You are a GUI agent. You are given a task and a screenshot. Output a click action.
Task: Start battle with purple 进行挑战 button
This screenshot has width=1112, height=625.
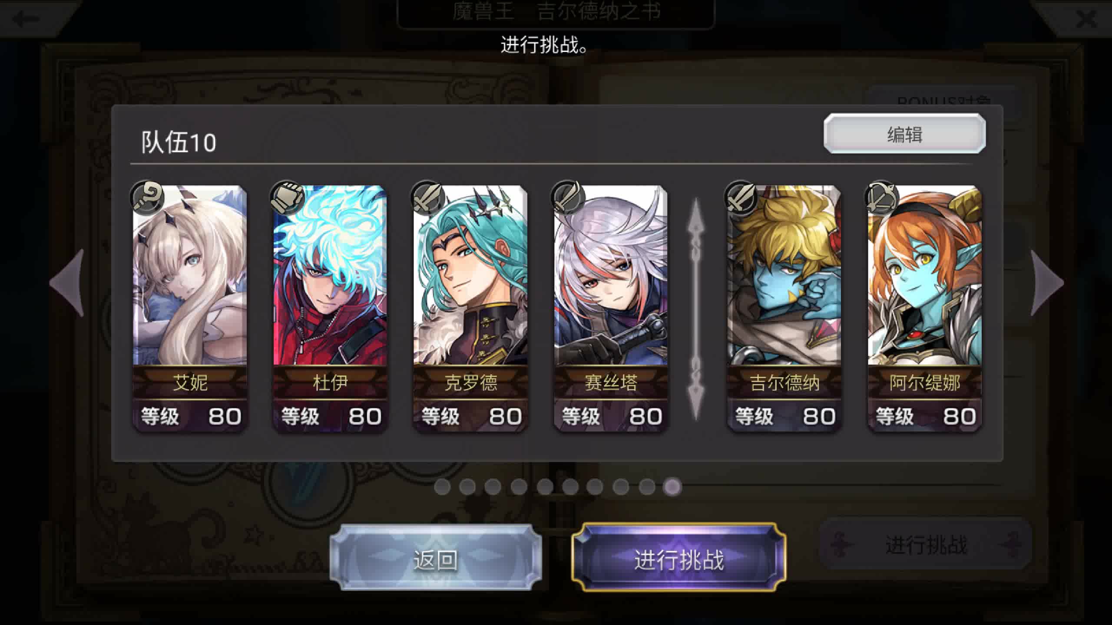point(679,558)
